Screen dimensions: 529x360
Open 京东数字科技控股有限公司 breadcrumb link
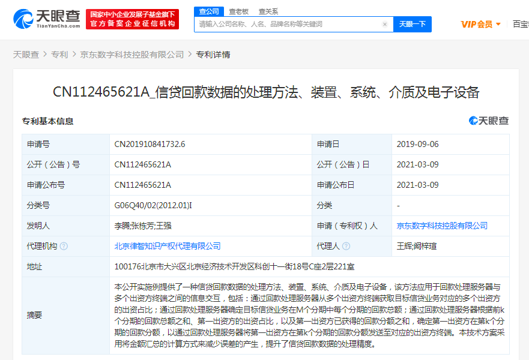click(x=132, y=55)
